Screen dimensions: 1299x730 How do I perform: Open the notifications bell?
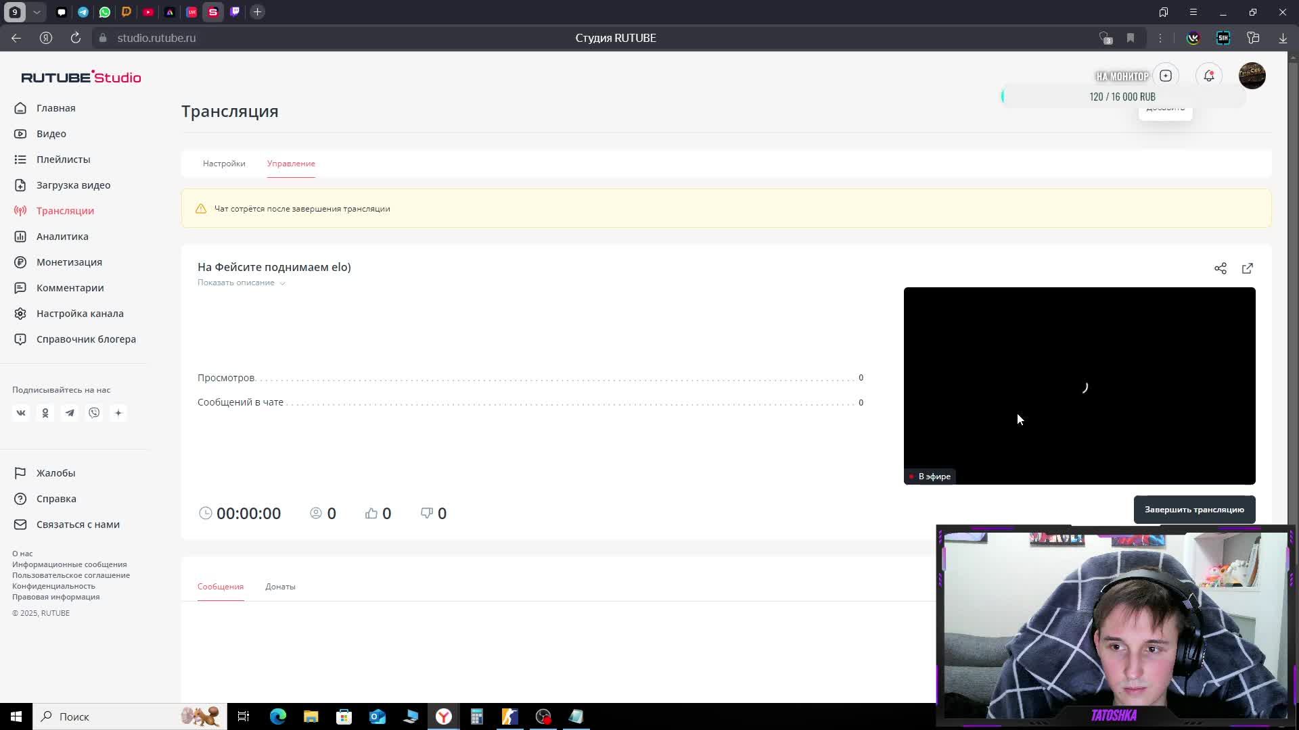[1208, 76]
